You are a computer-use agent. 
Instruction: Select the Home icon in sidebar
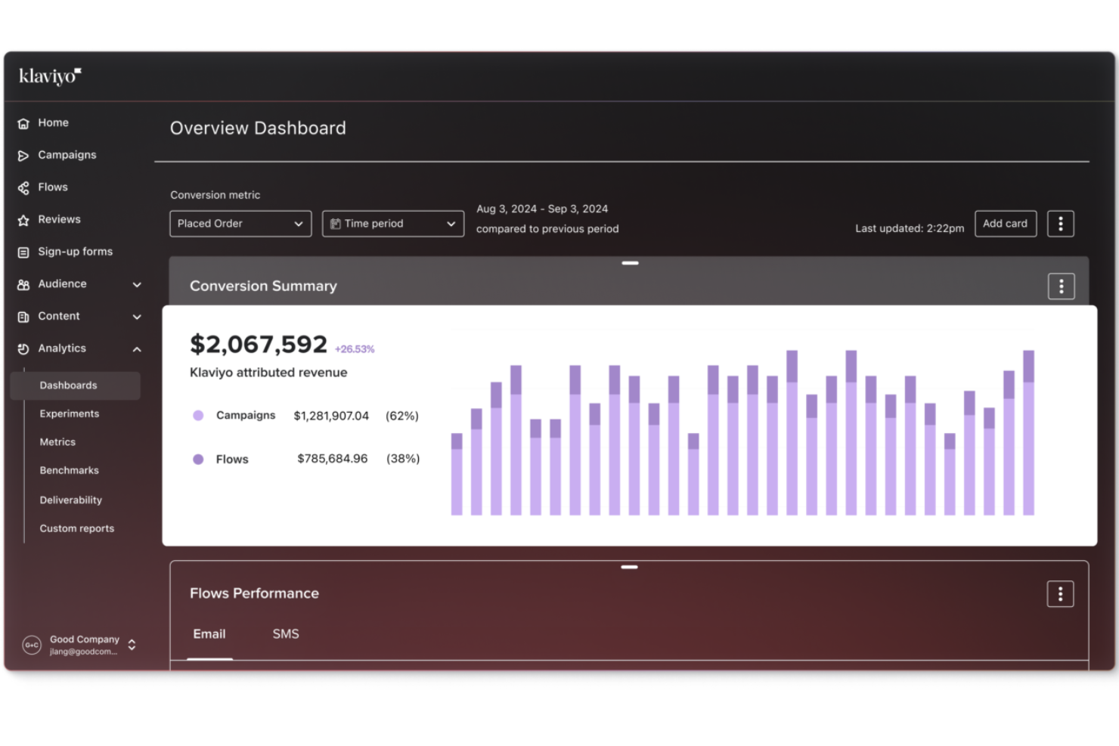[x=23, y=122]
